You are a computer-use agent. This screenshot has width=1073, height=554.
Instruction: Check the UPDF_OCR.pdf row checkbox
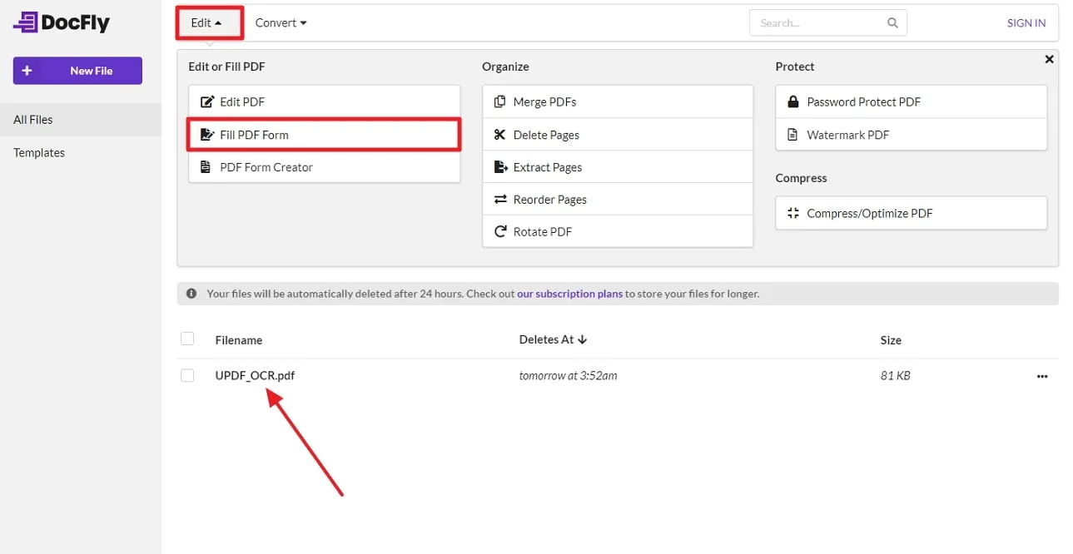click(x=187, y=375)
